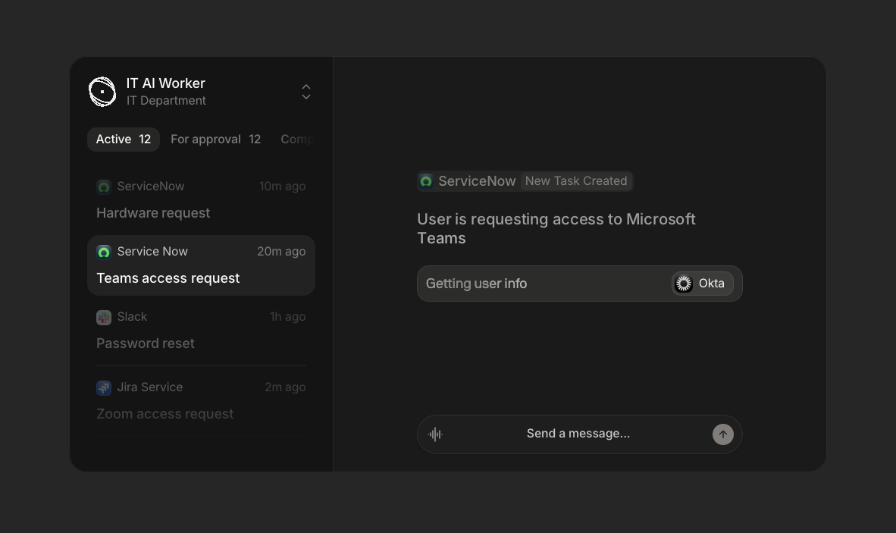Click the Jira Service icon

pyautogui.click(x=103, y=388)
